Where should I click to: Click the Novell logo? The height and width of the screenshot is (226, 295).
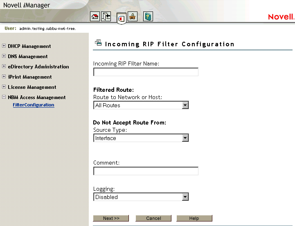coord(281,17)
